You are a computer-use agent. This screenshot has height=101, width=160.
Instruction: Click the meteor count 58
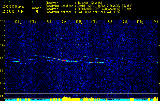click(37, 12)
